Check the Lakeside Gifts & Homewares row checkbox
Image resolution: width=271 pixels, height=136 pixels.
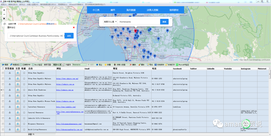point(3,118)
